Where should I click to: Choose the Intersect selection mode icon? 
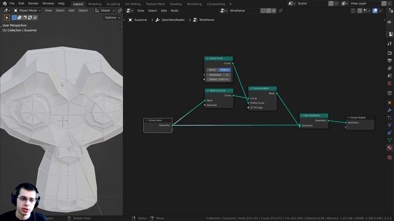coord(35,18)
